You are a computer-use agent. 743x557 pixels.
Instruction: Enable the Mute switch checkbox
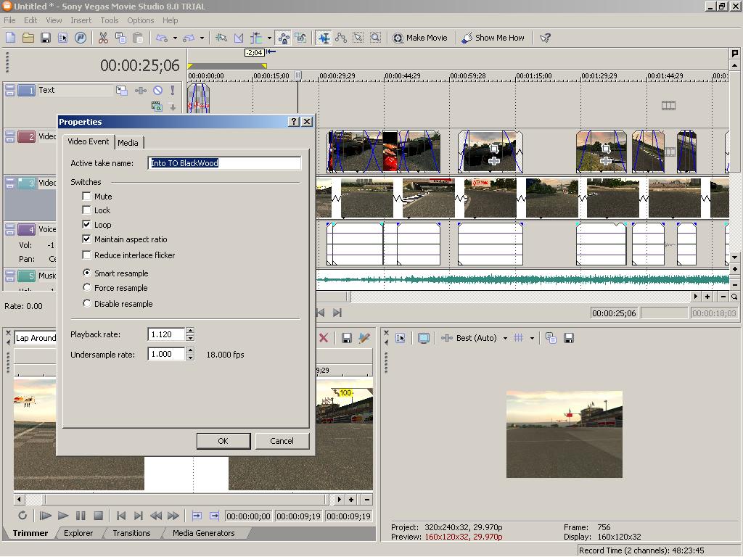pyautogui.click(x=87, y=197)
